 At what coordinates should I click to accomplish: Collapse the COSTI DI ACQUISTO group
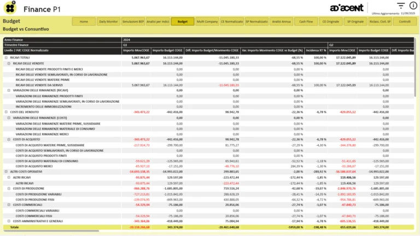coord(9,139)
